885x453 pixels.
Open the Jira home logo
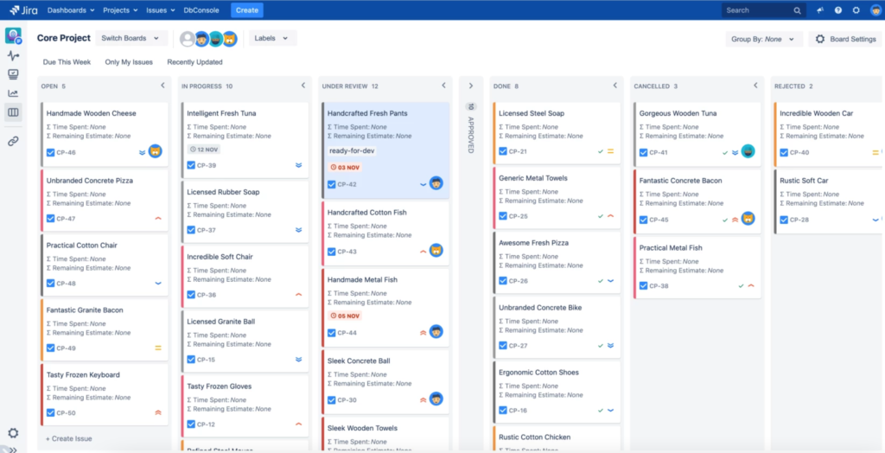[x=23, y=10]
